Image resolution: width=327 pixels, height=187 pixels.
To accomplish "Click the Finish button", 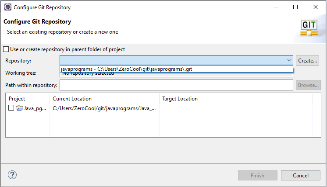I will 258,176.
